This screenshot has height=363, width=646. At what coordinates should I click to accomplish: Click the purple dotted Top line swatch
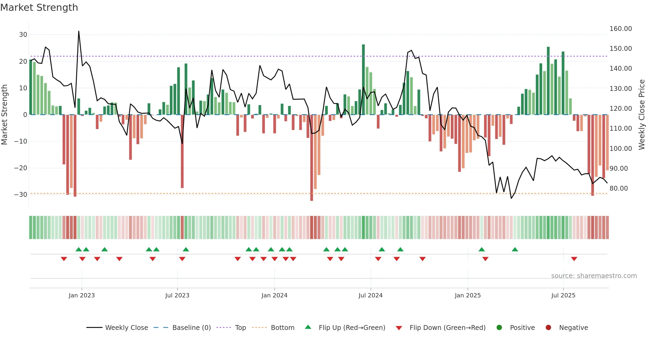pyautogui.click(x=224, y=328)
